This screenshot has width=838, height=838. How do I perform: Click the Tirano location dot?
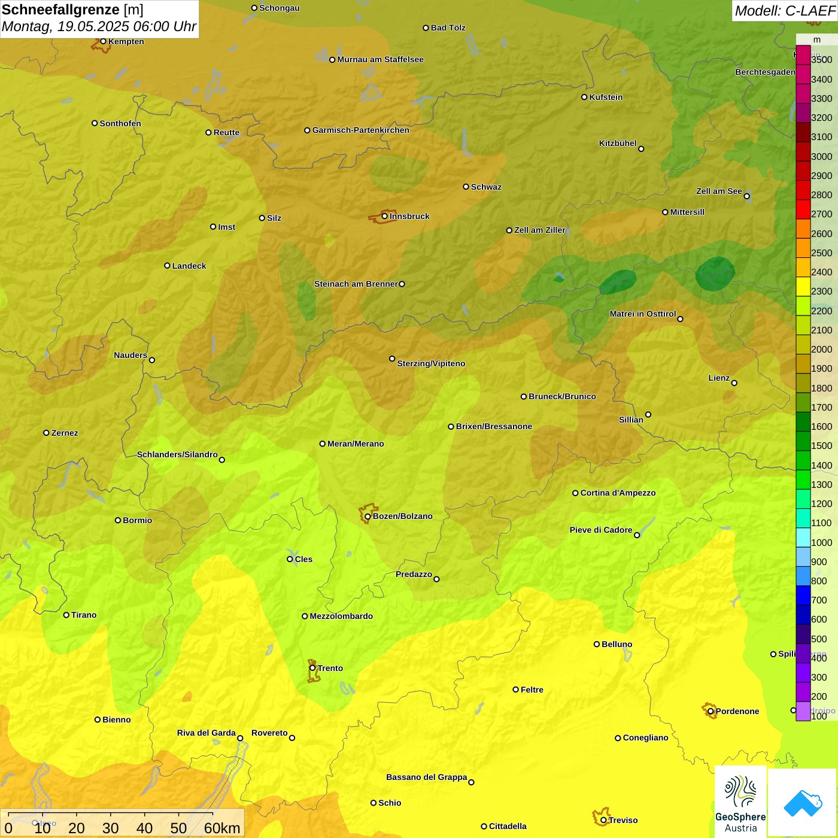pos(66,615)
